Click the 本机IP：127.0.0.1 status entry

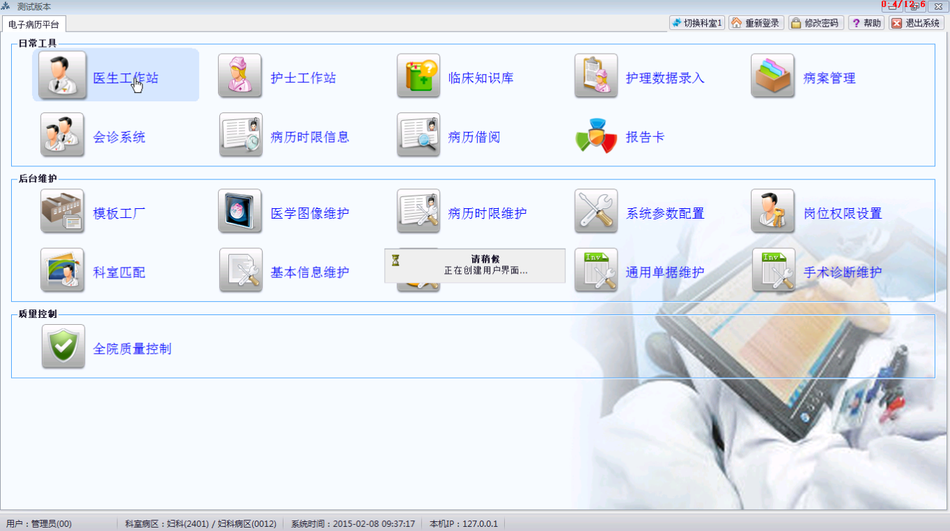(463, 523)
